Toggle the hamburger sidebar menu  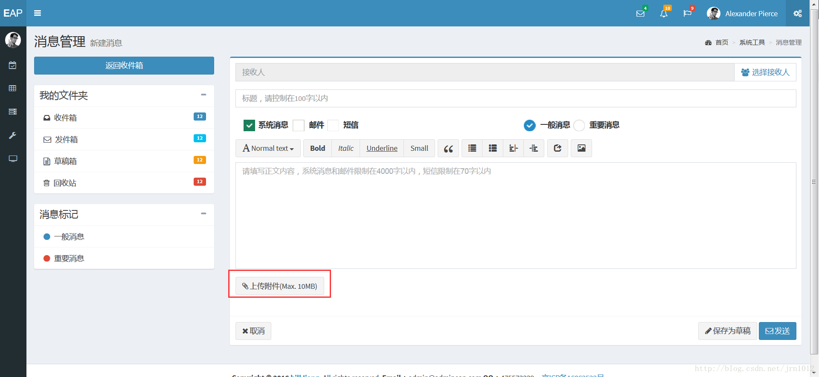tap(38, 13)
